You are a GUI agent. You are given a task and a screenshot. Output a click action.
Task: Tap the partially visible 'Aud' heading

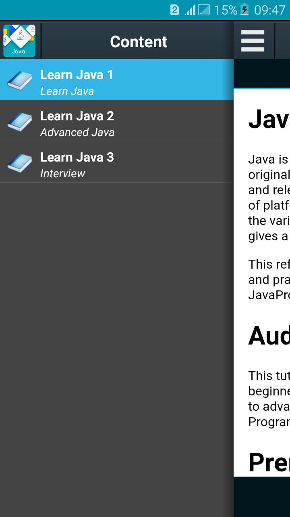coord(269,336)
